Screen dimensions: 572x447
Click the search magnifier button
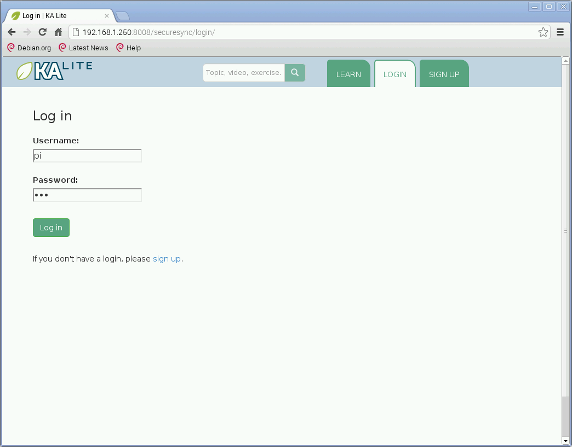pos(295,72)
